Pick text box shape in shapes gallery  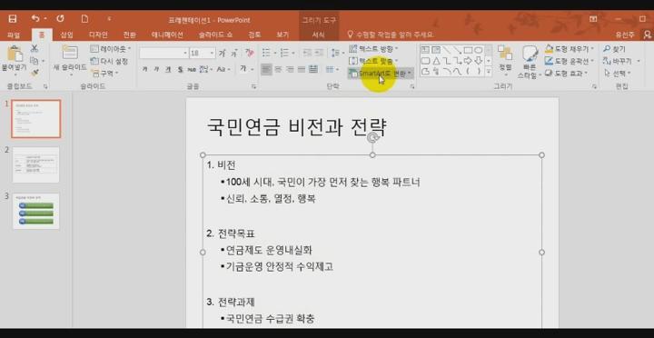click(425, 50)
